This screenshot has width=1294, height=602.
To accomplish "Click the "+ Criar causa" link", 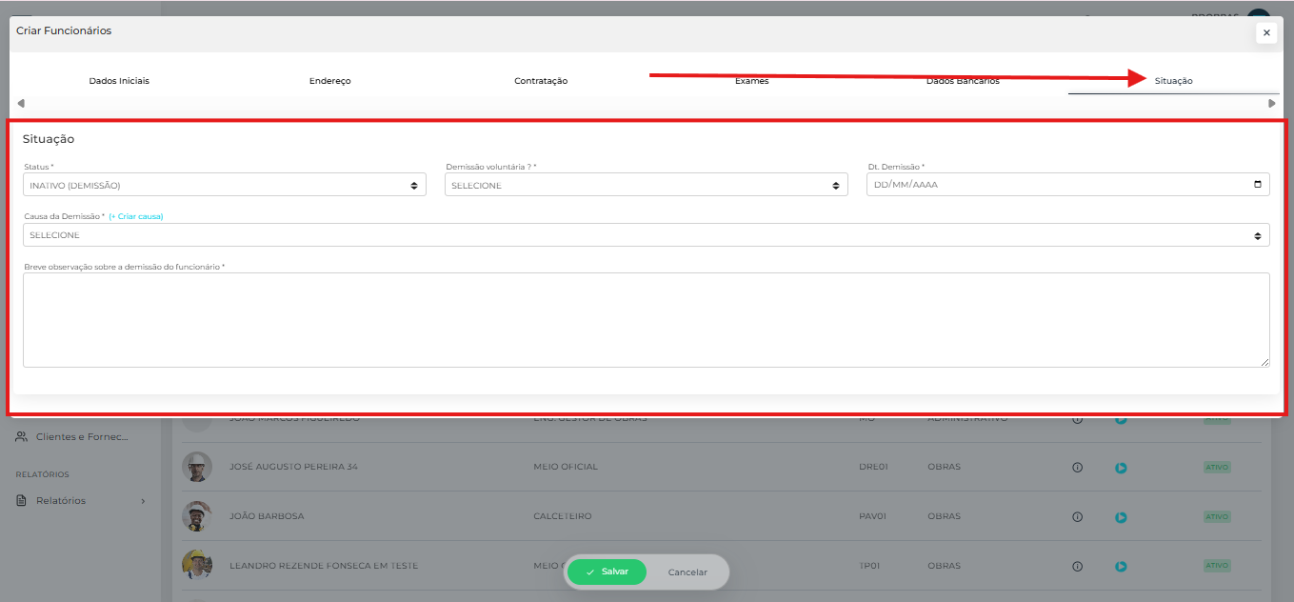I will pyautogui.click(x=136, y=216).
